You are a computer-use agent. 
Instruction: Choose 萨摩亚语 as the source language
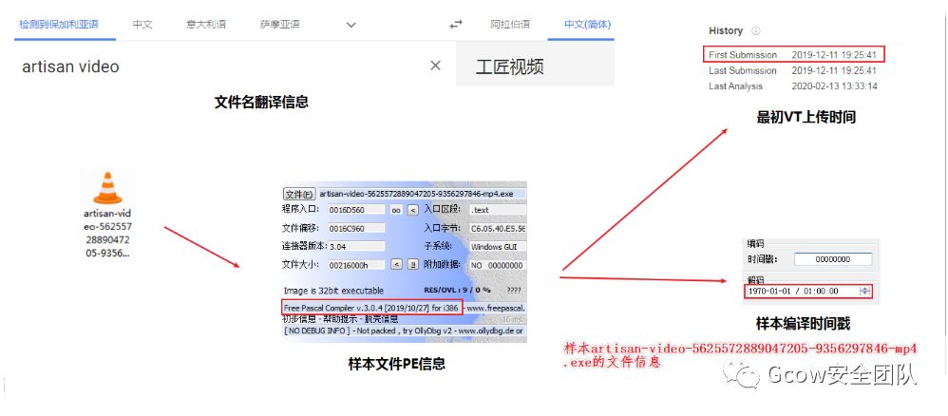point(280,25)
